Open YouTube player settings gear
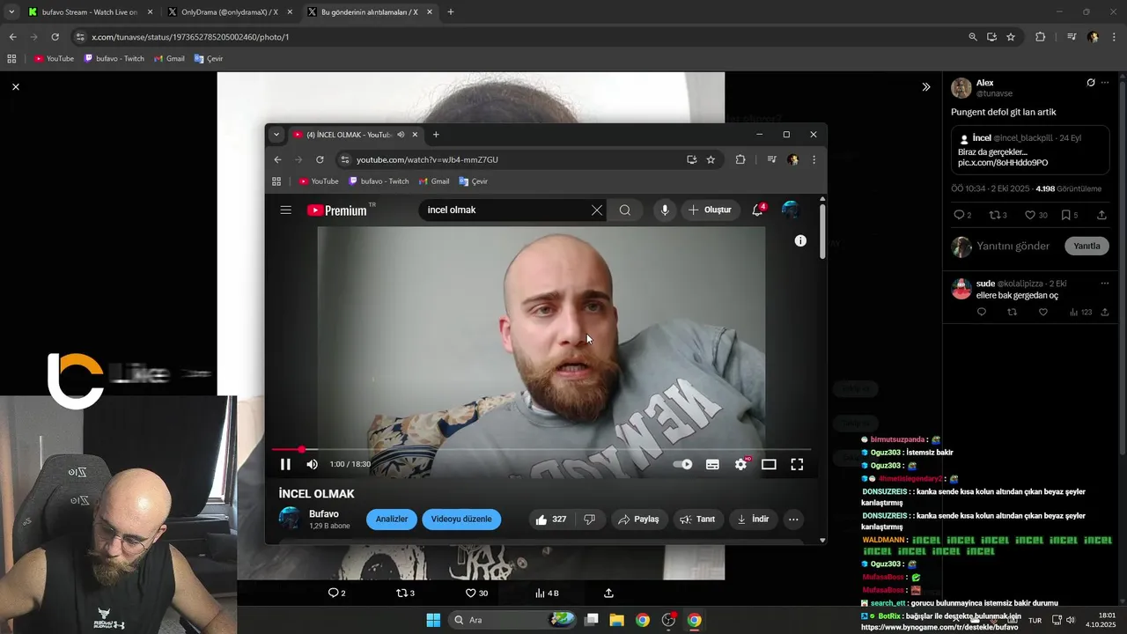This screenshot has height=634, width=1127. pos(741,464)
